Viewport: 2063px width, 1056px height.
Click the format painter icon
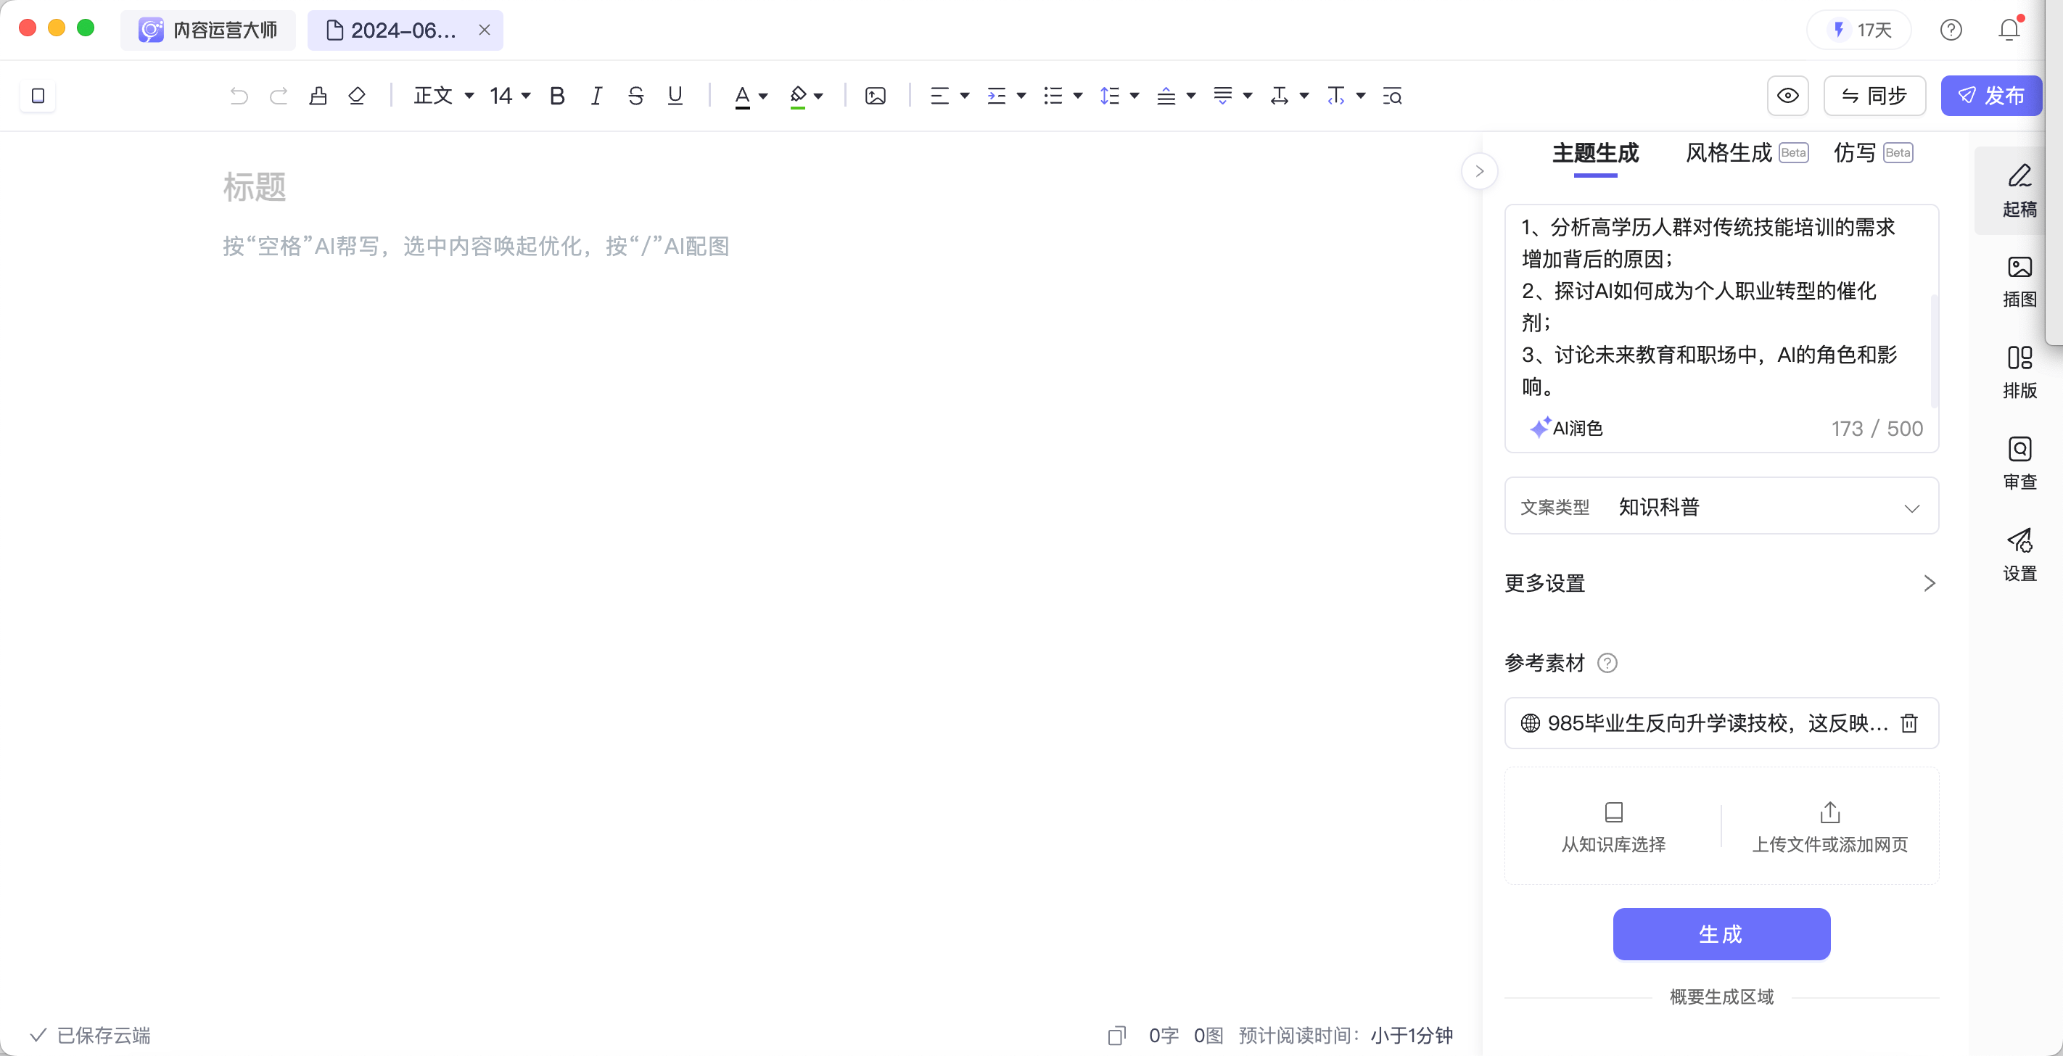(x=318, y=96)
